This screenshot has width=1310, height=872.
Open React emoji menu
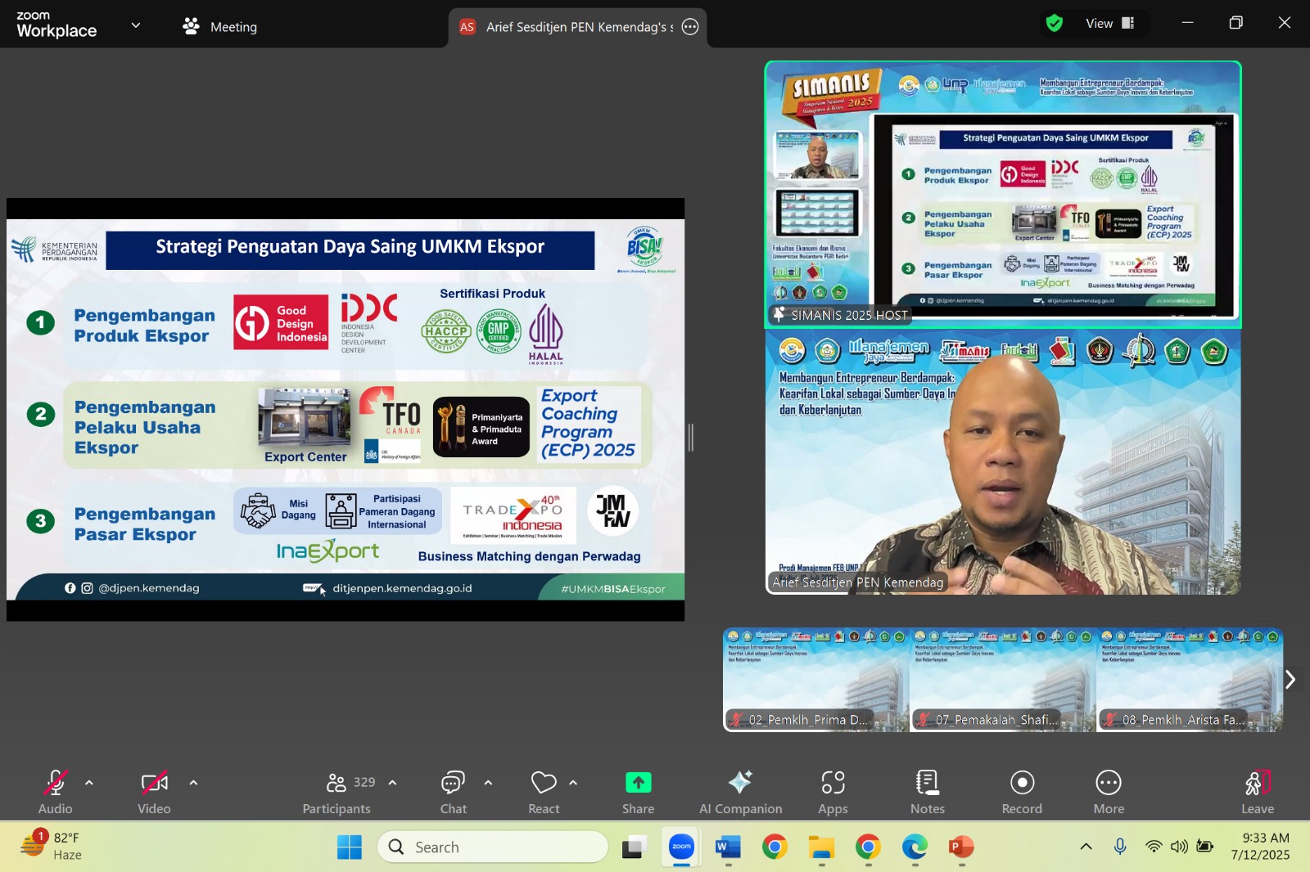544,792
